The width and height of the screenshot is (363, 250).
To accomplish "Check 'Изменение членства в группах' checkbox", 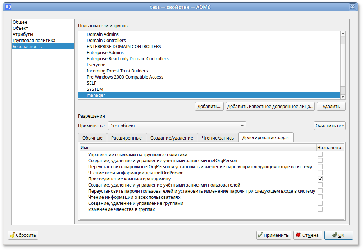I will pyautogui.click(x=320, y=209).
